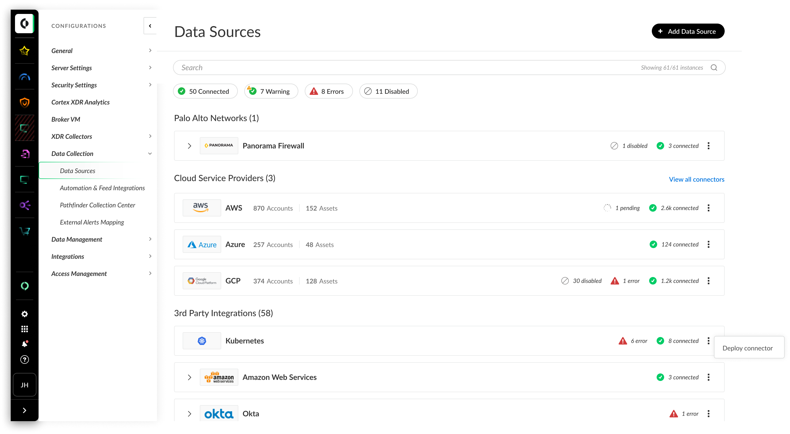790x434 pixels.
Task: Open the notifications bell in the sidebar
Action: pyautogui.click(x=25, y=343)
